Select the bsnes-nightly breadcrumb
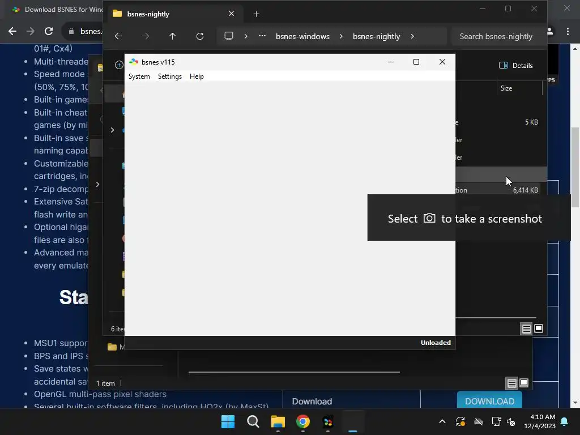Image resolution: width=580 pixels, height=435 pixels. (376, 36)
